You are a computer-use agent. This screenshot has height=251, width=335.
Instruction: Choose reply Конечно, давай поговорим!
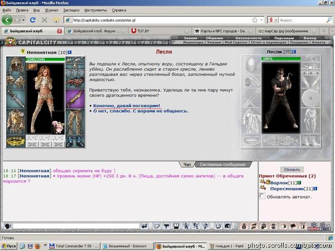127,105
